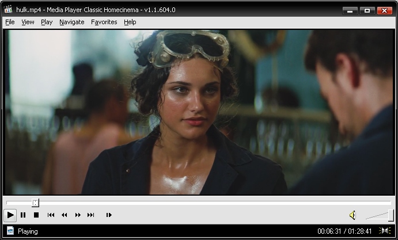Open the Play menu
This screenshot has width=398, height=240.
(47, 22)
